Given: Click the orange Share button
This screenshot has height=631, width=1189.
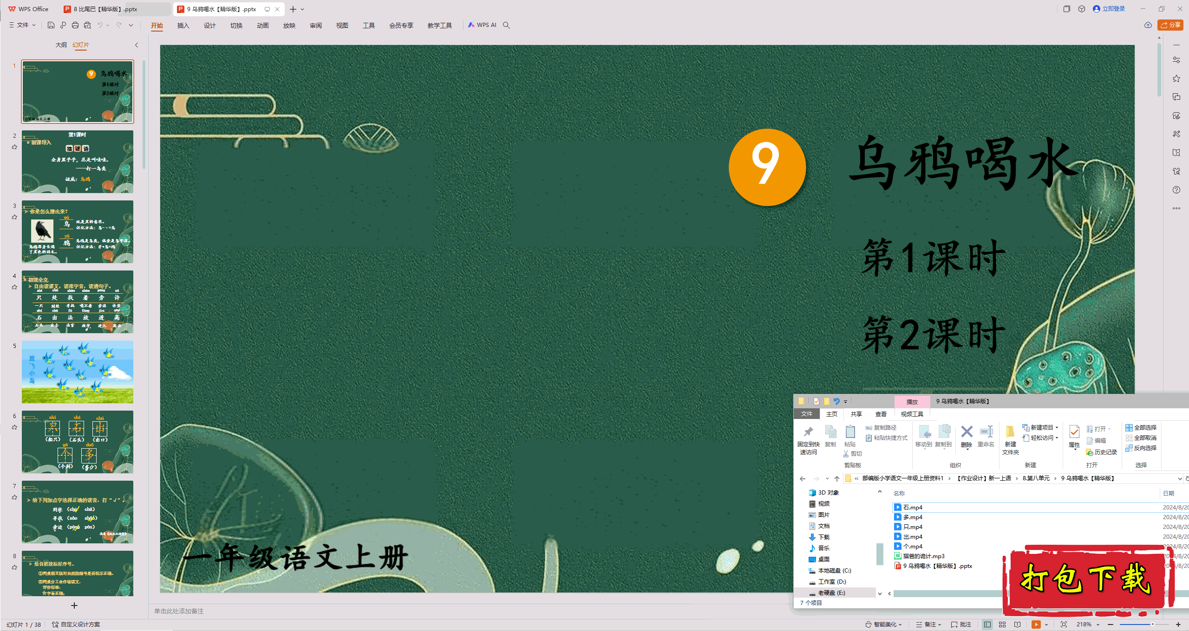Looking at the screenshot, I should coord(1170,25).
